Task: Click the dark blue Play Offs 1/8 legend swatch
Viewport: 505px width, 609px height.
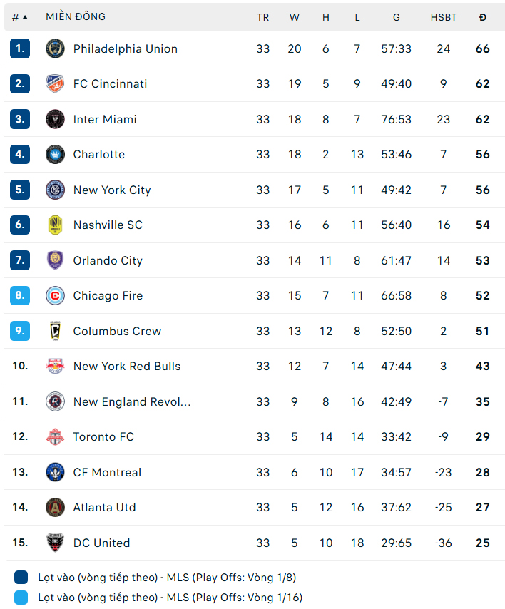Action: point(21,577)
